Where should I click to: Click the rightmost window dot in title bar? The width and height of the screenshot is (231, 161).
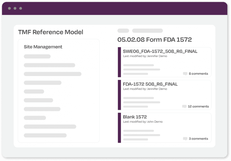pos(21,8)
